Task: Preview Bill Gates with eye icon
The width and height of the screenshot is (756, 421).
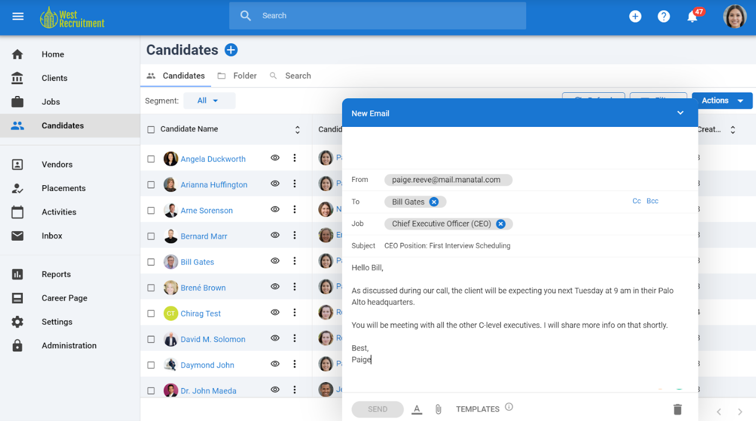Action: (x=275, y=261)
